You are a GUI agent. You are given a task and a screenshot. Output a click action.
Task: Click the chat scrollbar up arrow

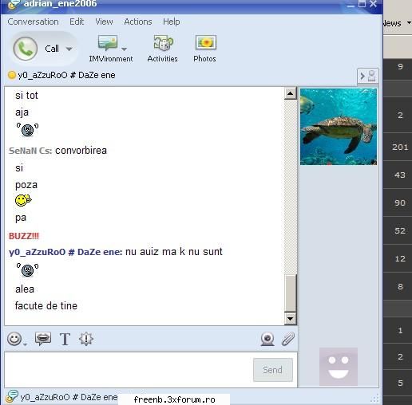(x=291, y=93)
